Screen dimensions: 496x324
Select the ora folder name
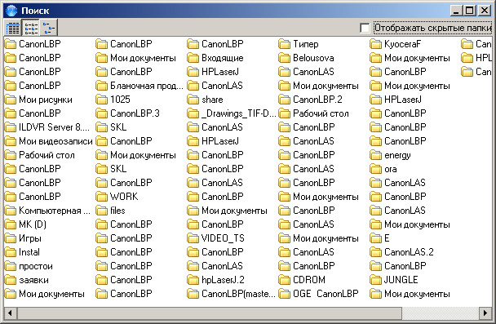[x=390, y=169]
